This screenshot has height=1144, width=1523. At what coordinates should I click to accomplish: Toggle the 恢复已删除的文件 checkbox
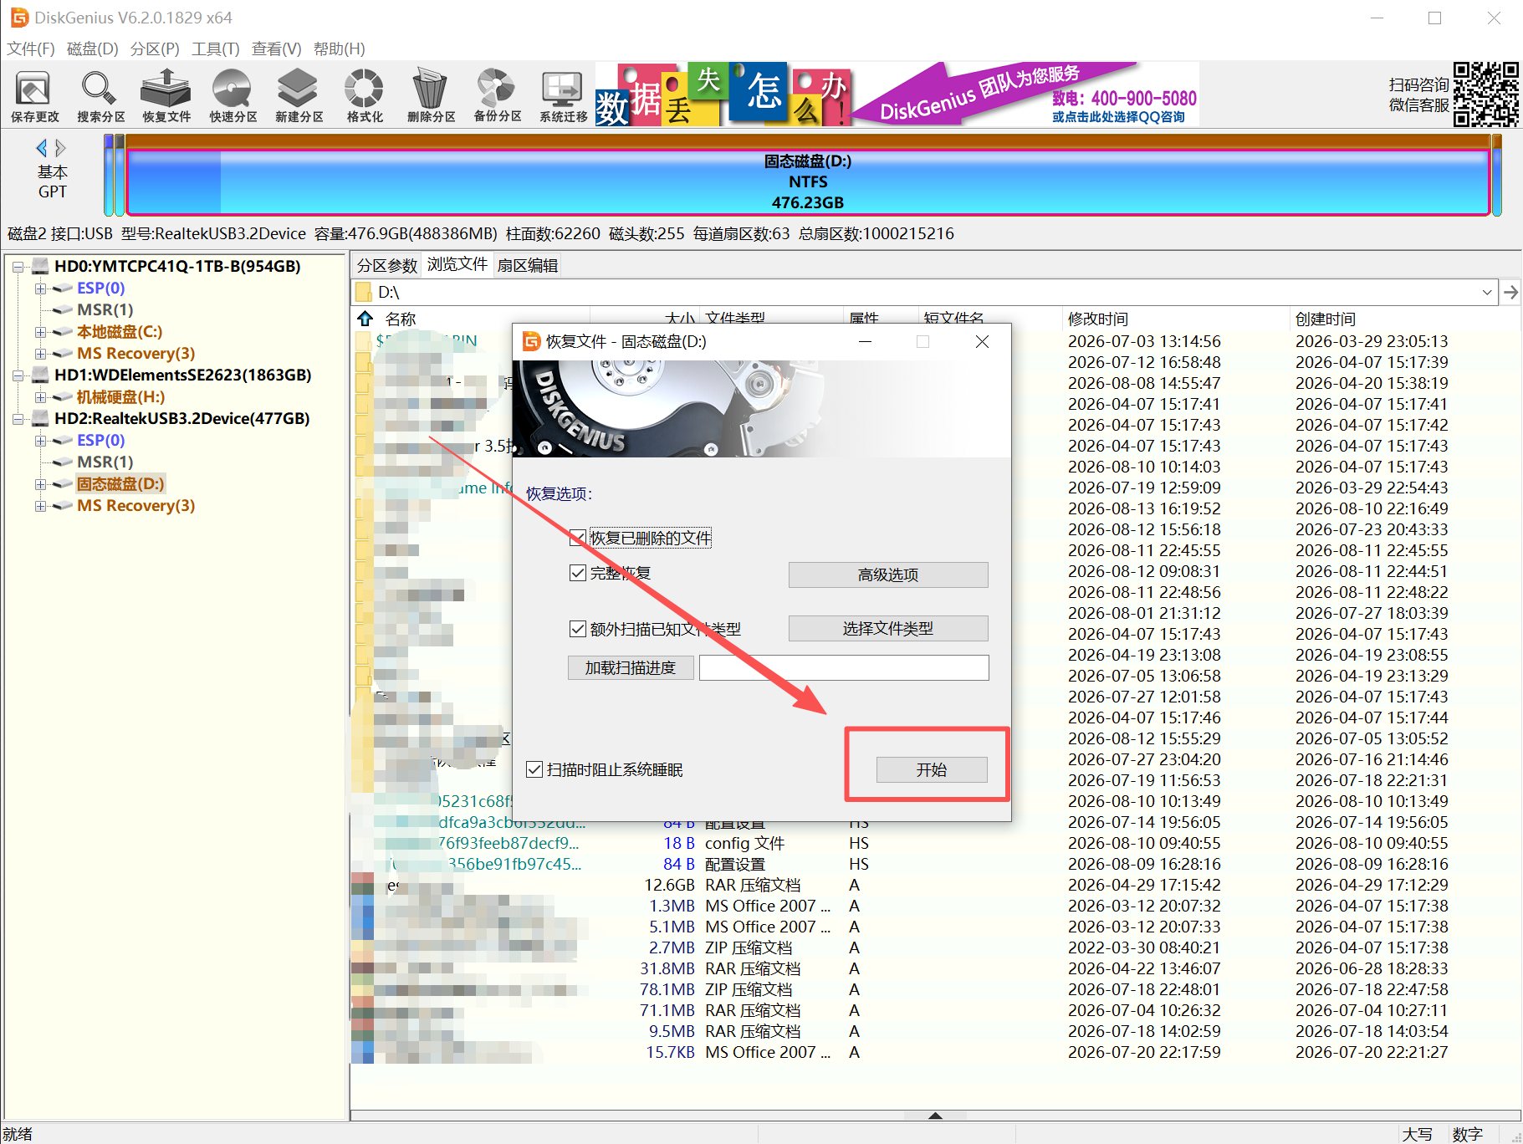[x=577, y=538]
